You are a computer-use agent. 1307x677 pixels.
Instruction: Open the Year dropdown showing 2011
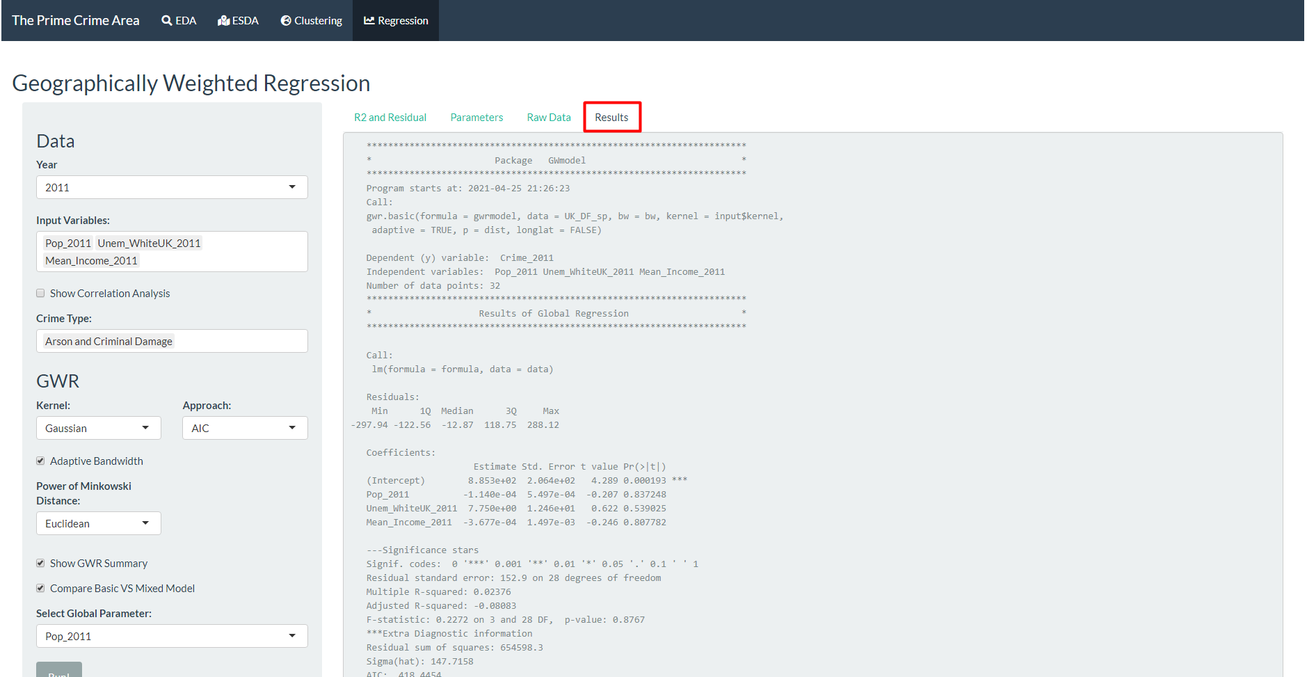(172, 187)
